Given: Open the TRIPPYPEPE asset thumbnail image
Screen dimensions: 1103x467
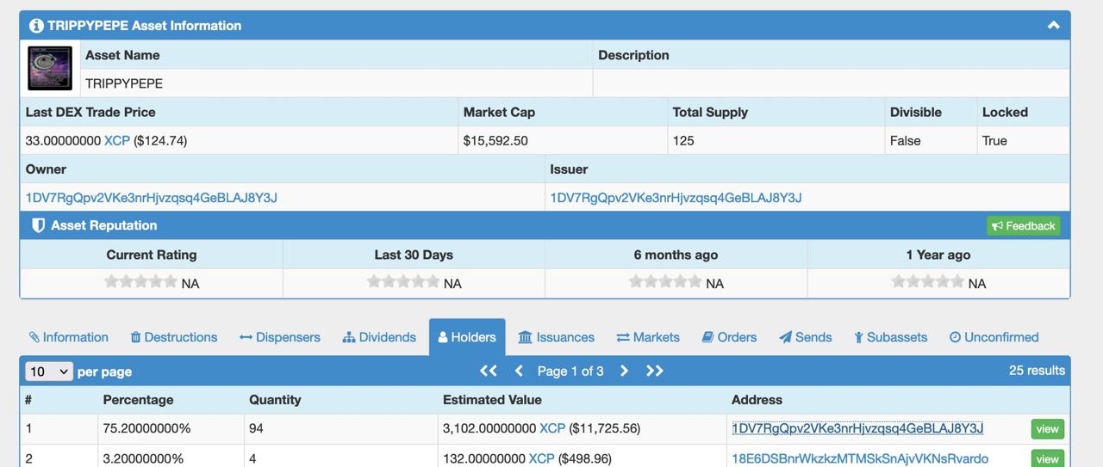Looking at the screenshot, I should click(50, 68).
